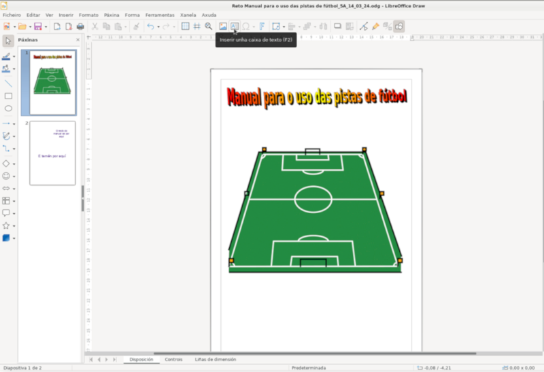Toggle the grid display button
Screen dimensions: 544x372
[185, 26]
